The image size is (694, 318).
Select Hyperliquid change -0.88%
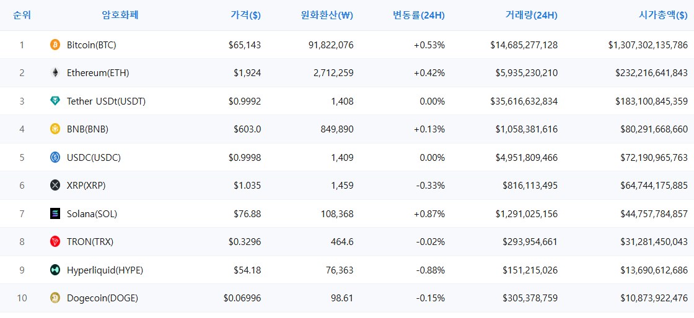tap(431, 270)
